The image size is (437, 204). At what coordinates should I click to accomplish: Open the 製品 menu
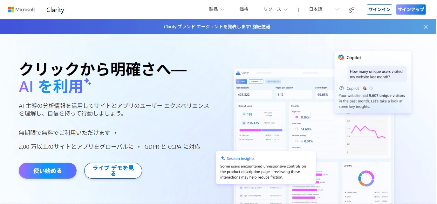click(x=216, y=9)
